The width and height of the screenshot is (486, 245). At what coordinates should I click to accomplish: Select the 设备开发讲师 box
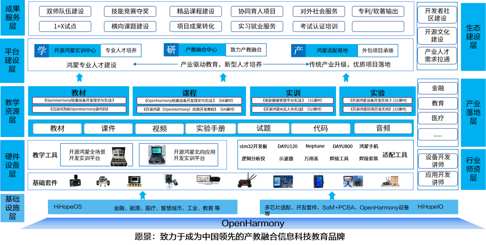tap(438, 161)
